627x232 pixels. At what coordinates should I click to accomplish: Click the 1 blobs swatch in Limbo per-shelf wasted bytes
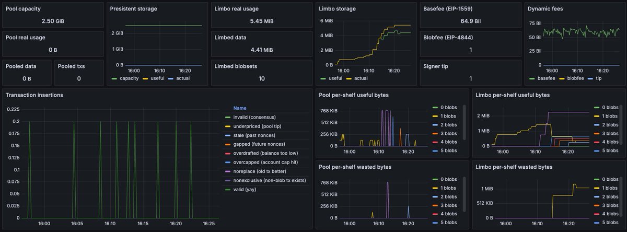[596, 188]
